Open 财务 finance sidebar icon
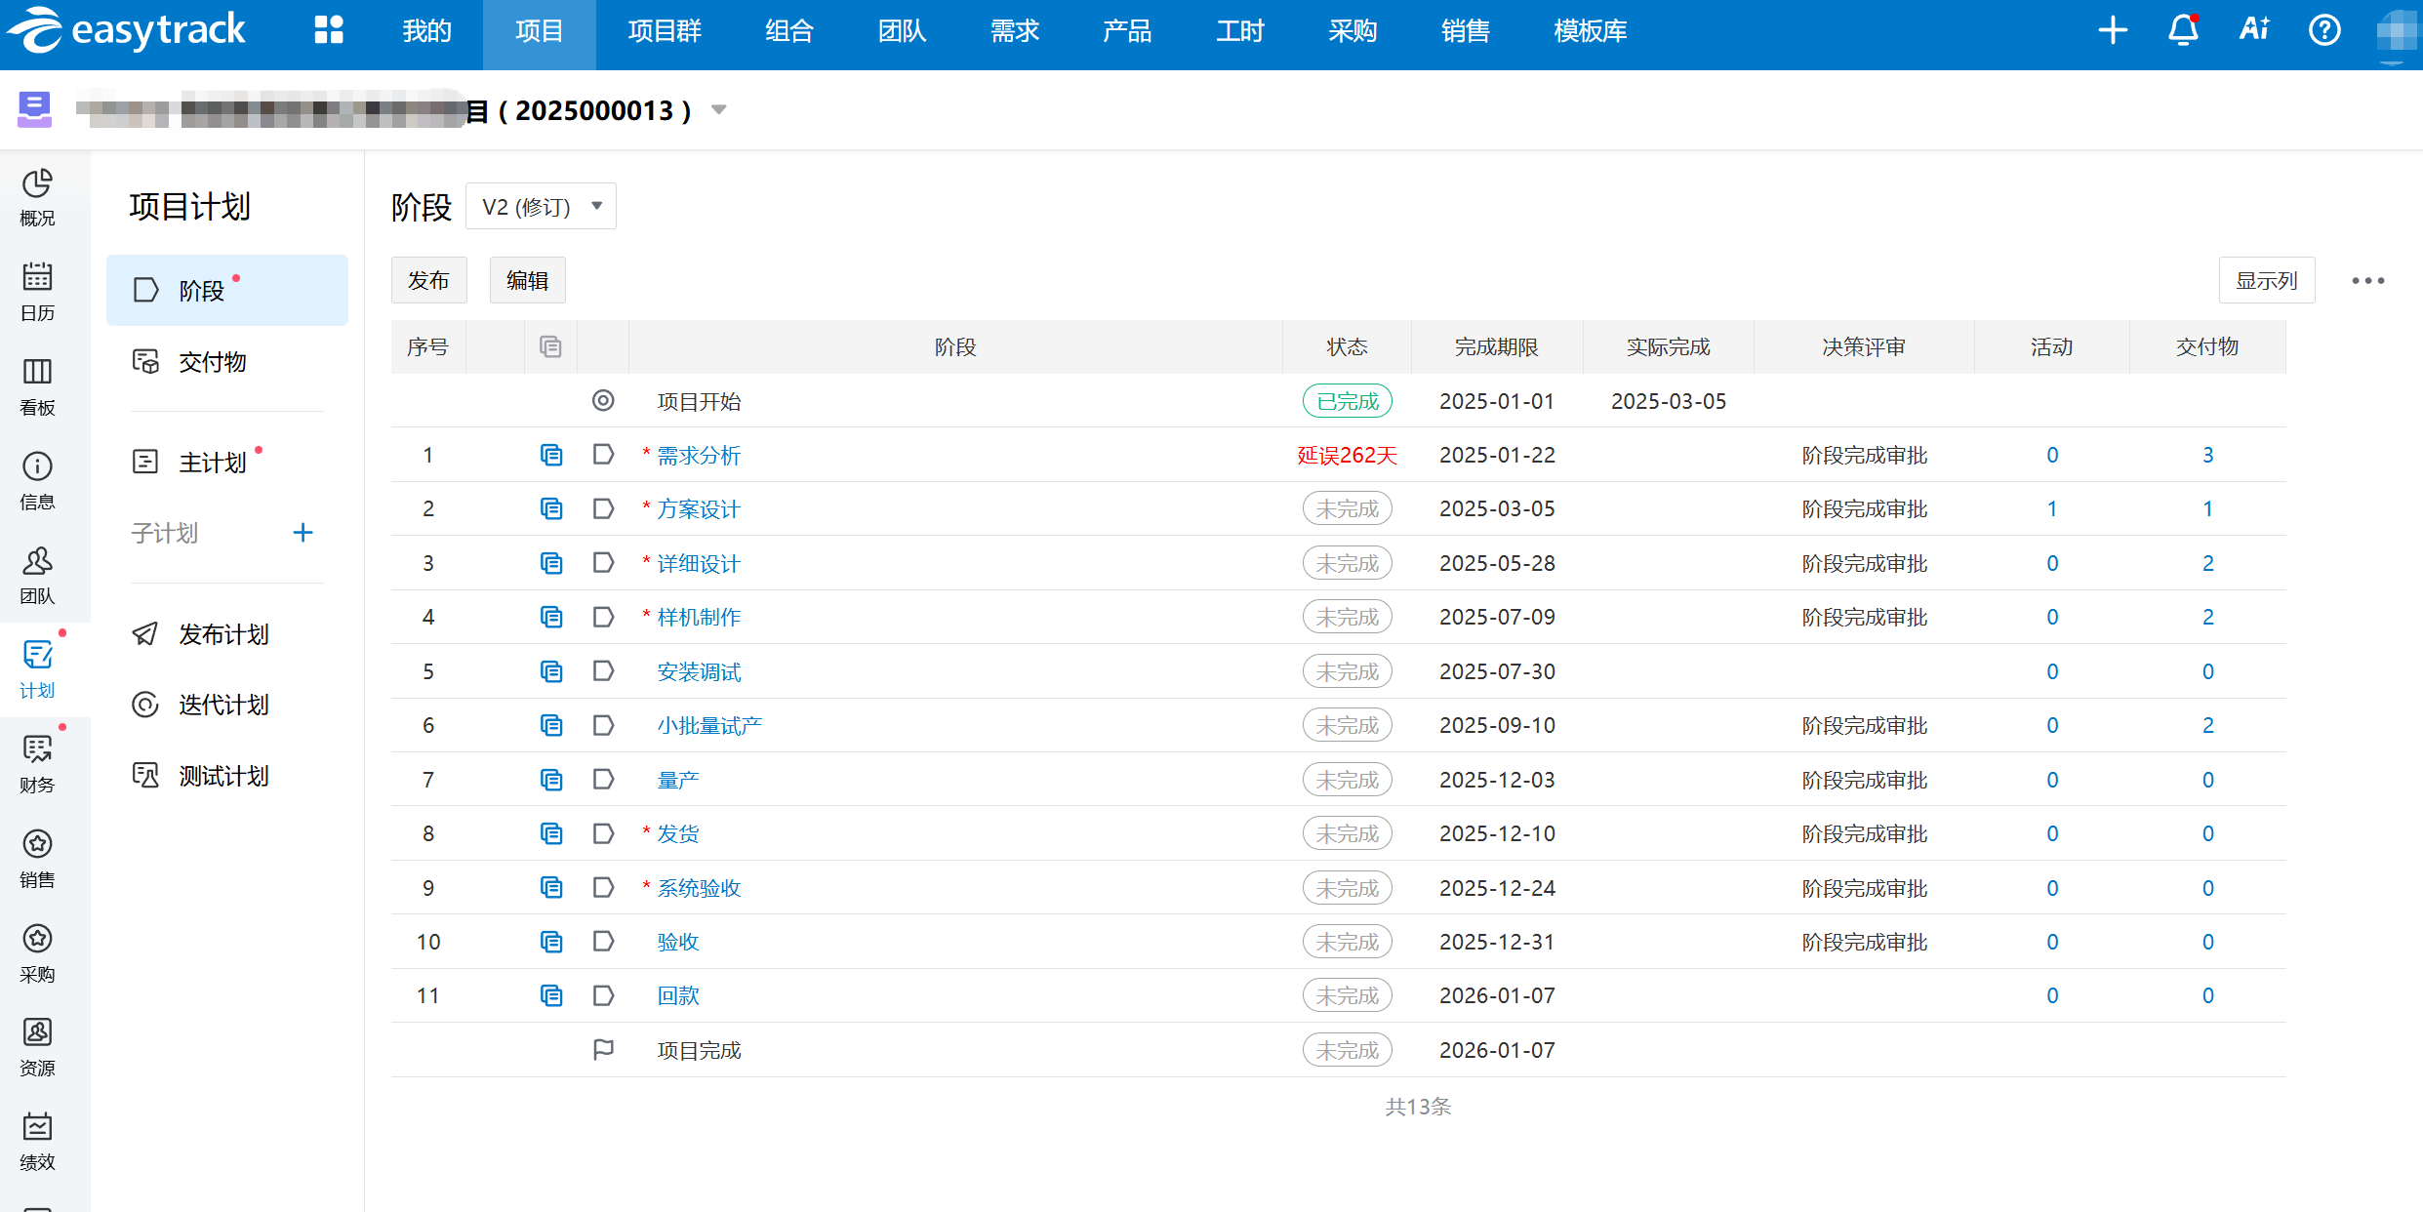Viewport: 2423px width, 1212px height. (37, 764)
